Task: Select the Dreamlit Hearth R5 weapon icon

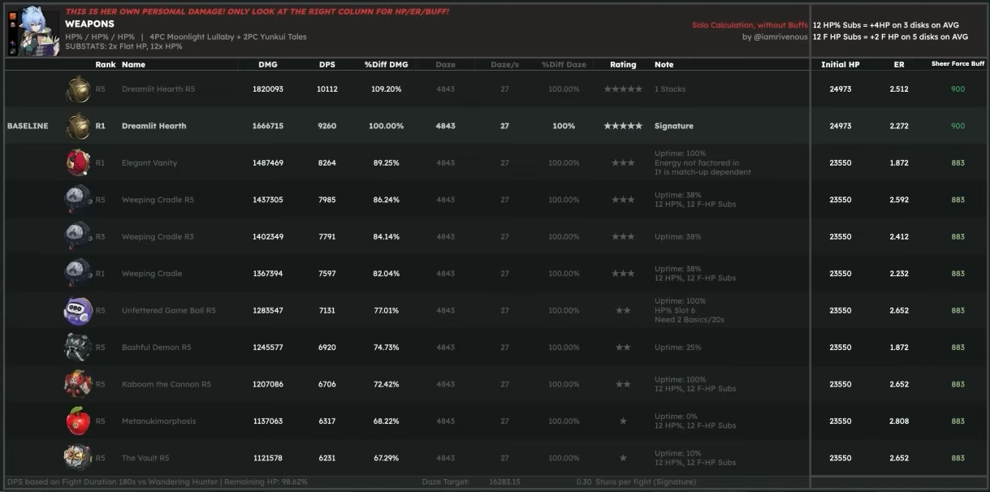Action: pyautogui.click(x=78, y=88)
